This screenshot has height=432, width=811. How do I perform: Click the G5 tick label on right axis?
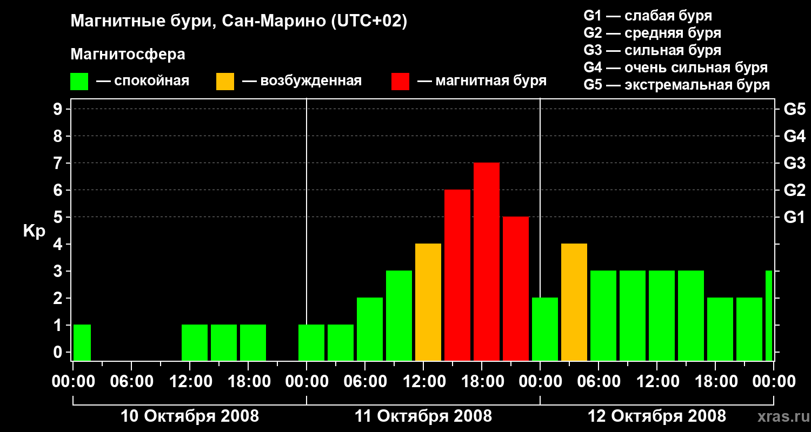click(794, 110)
